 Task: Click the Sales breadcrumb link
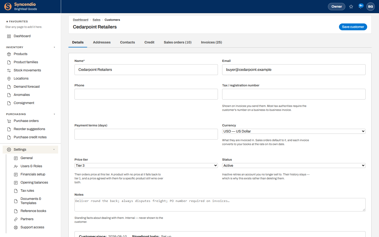[x=96, y=20]
